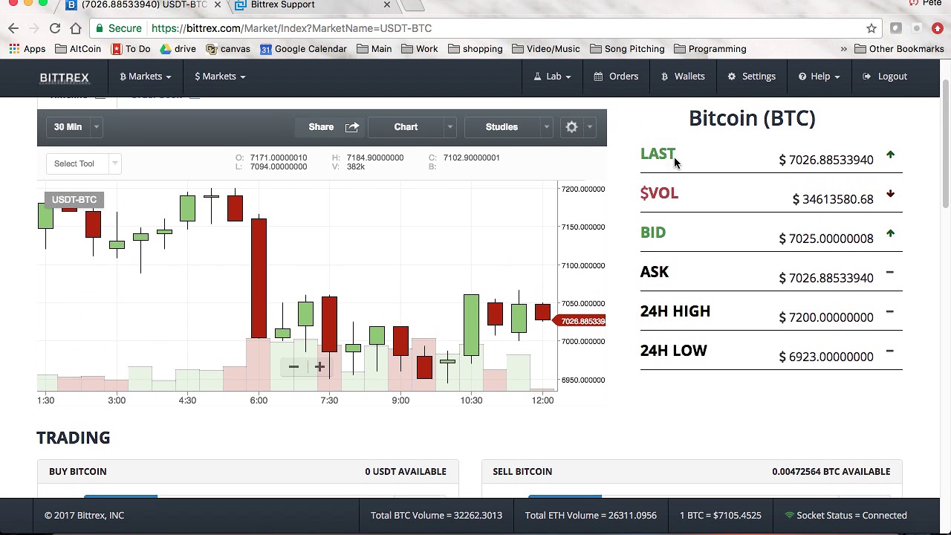Open Google Calendar bookmark

(303, 49)
